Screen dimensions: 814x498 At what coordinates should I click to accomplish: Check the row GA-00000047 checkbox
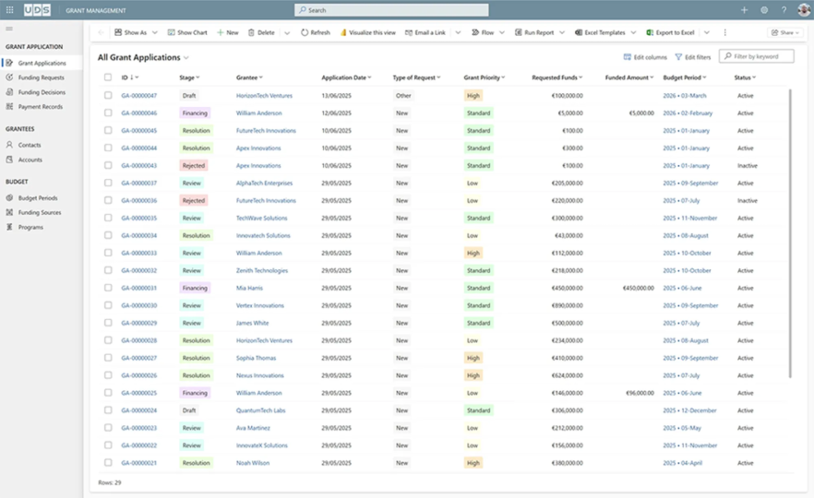(x=107, y=96)
